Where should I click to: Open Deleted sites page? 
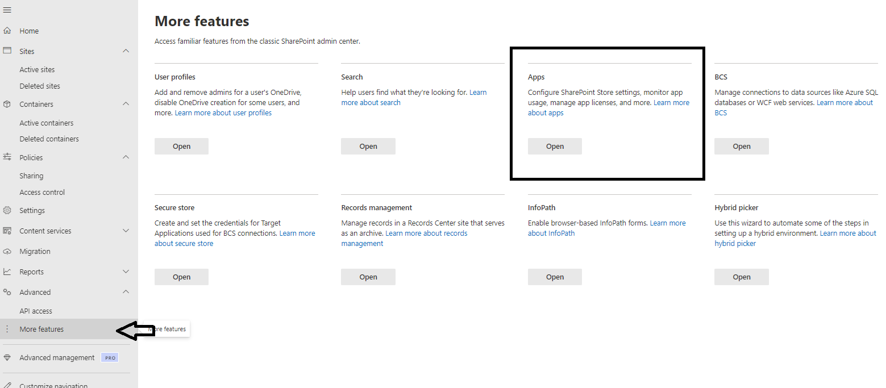(40, 86)
